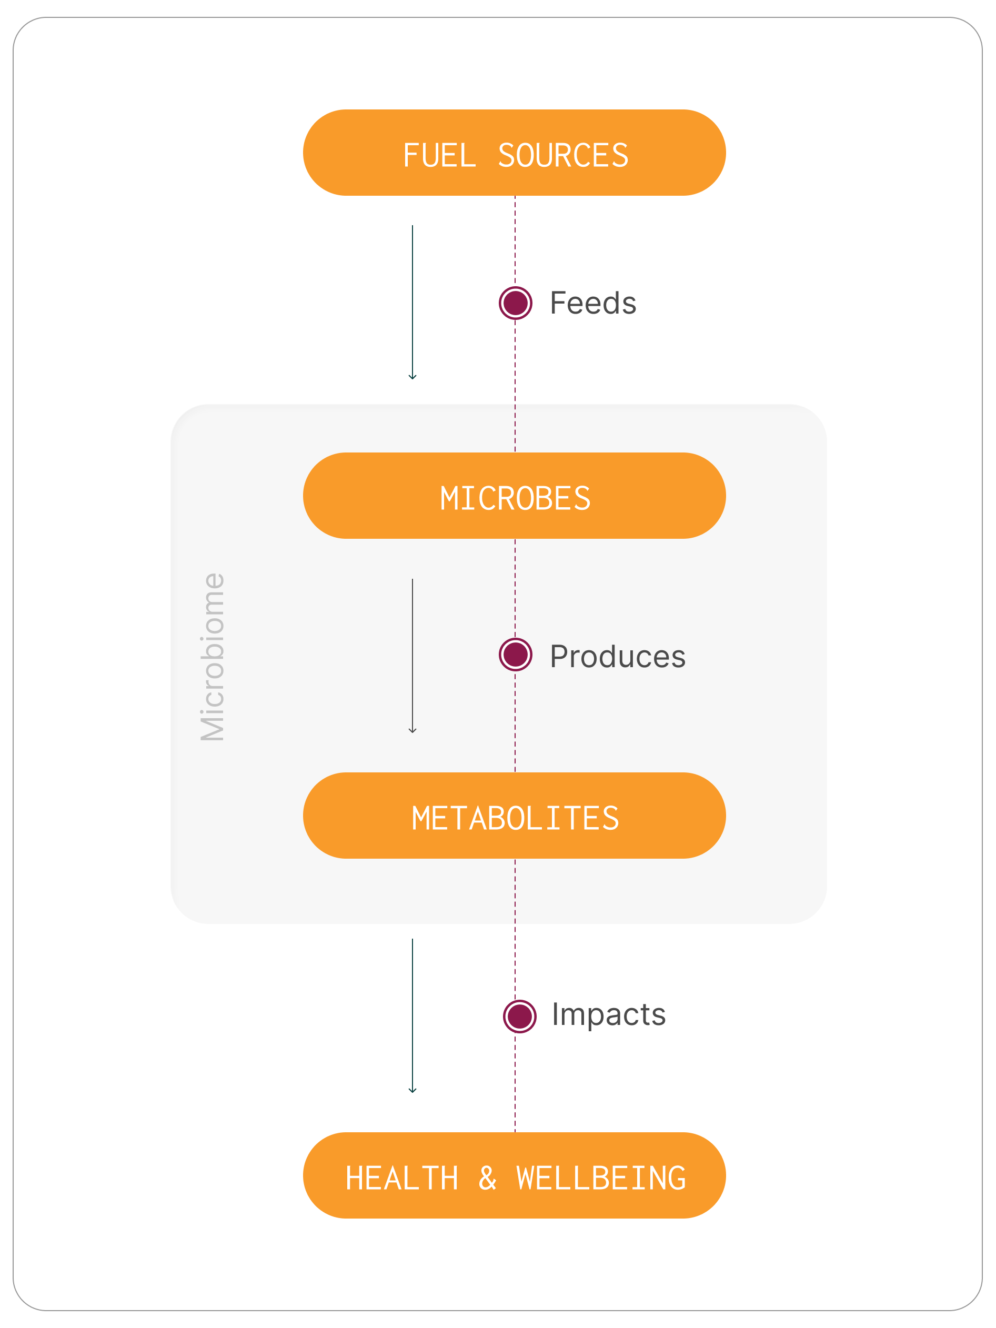Image resolution: width=996 pixels, height=1328 pixels.
Task: Click the down arrow left of Produces
Action: coord(413,656)
